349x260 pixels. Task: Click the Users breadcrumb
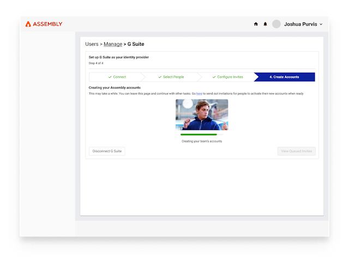click(x=92, y=44)
